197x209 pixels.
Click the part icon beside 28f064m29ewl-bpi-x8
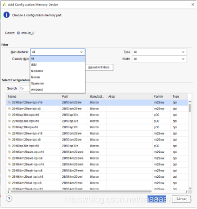tap(10, 183)
